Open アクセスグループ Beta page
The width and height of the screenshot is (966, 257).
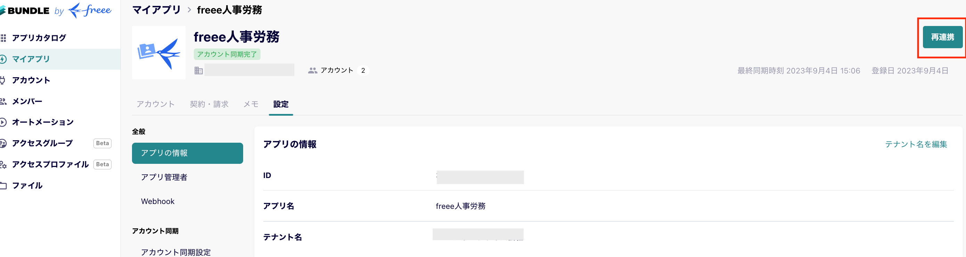pyautogui.click(x=42, y=143)
